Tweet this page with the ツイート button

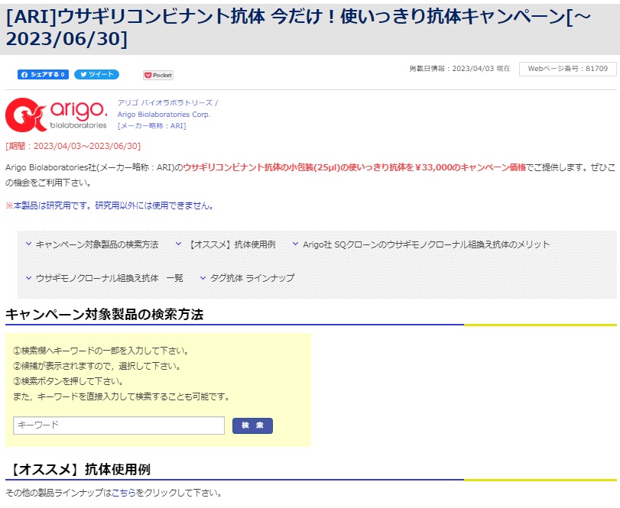(x=96, y=74)
